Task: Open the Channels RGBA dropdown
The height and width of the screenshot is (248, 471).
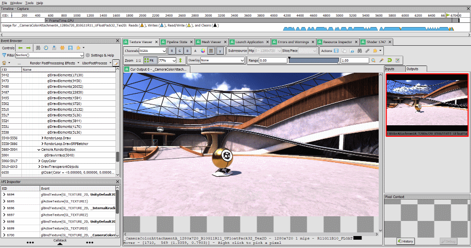Action: (153, 50)
